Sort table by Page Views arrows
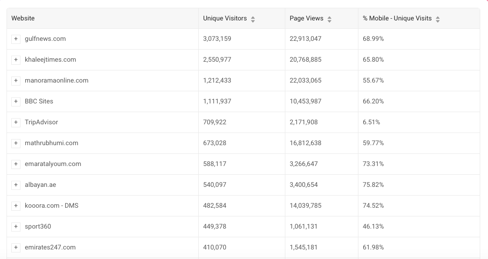 pos(329,19)
